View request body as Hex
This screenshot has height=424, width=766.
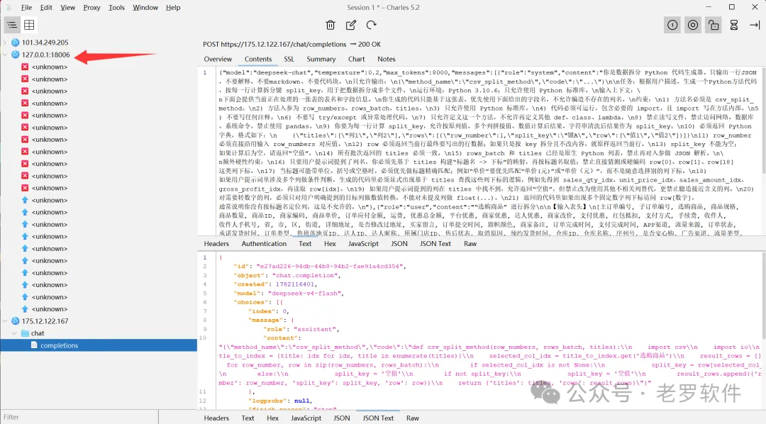330,244
